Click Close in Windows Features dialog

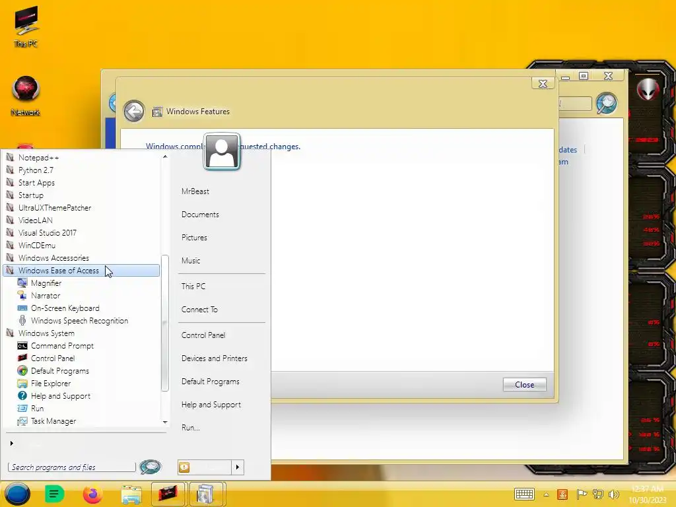[x=524, y=384]
